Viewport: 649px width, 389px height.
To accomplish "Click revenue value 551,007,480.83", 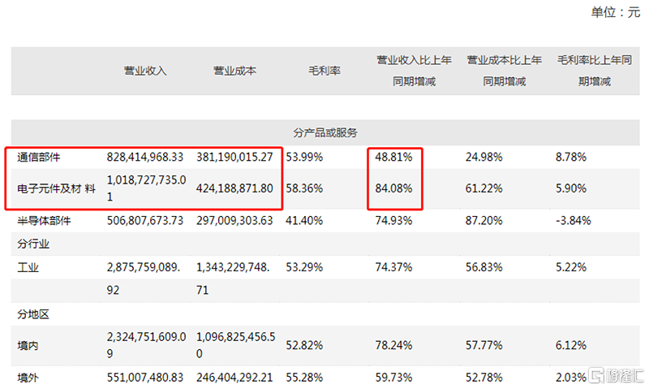I will coord(145,378).
